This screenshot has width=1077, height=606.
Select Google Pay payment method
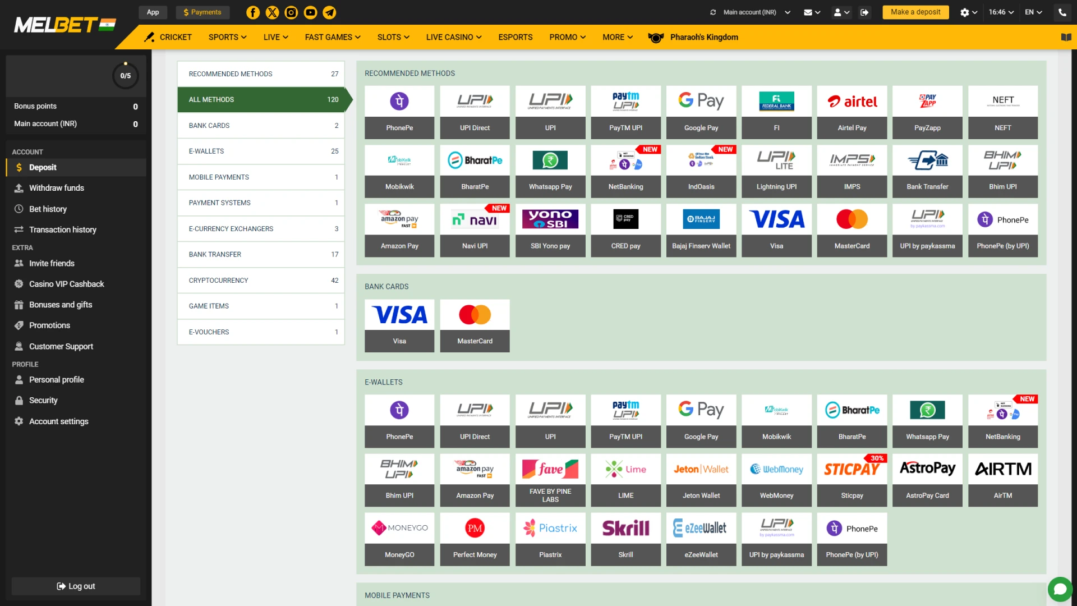[701, 111]
